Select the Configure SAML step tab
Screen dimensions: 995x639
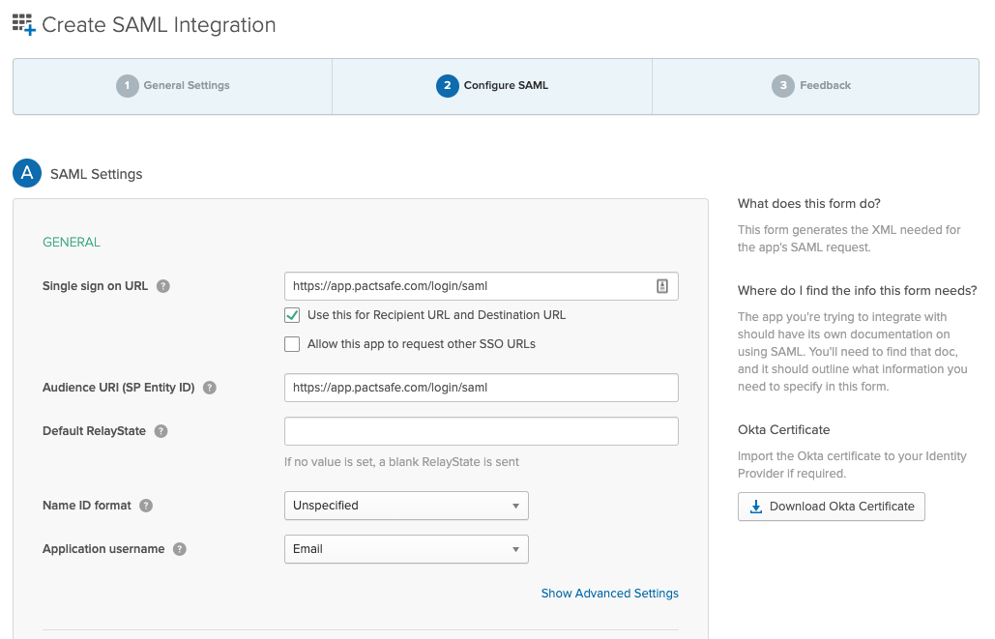[x=492, y=86]
